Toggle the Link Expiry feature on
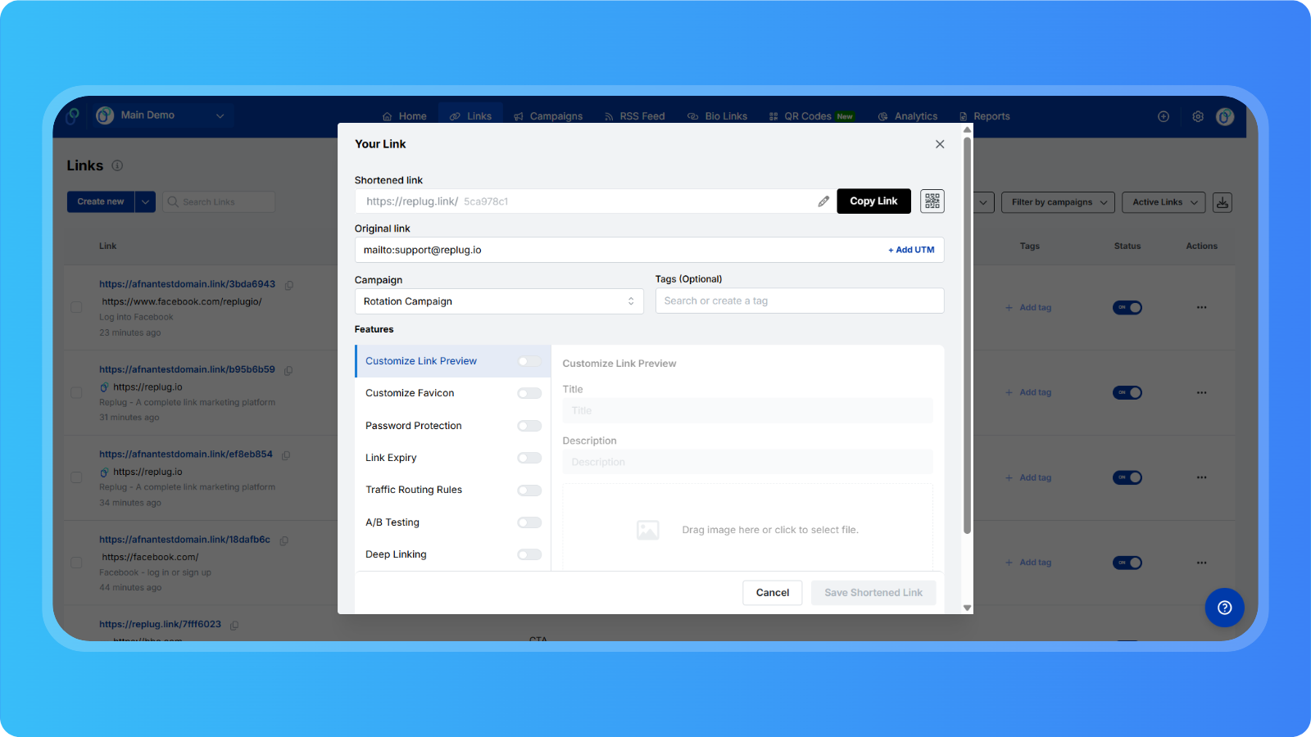Image resolution: width=1311 pixels, height=737 pixels. 529,458
